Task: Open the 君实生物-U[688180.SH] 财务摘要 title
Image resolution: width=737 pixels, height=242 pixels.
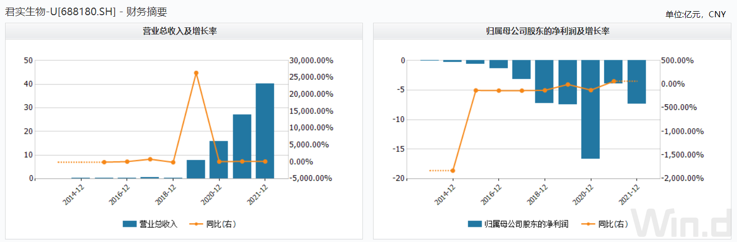Action: 86,12
